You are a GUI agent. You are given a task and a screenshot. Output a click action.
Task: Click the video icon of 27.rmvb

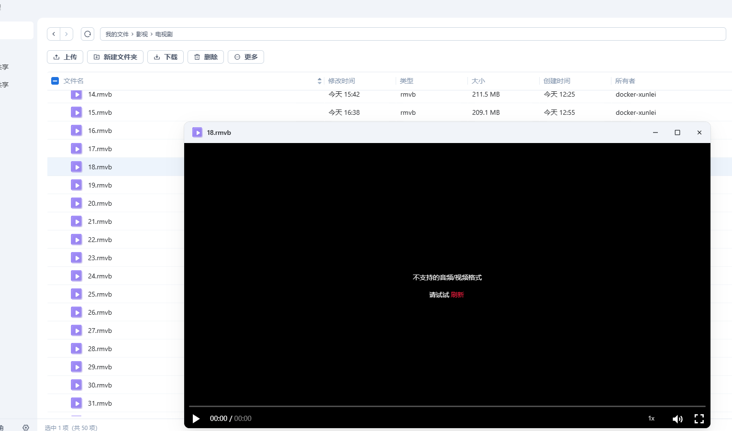coord(77,331)
